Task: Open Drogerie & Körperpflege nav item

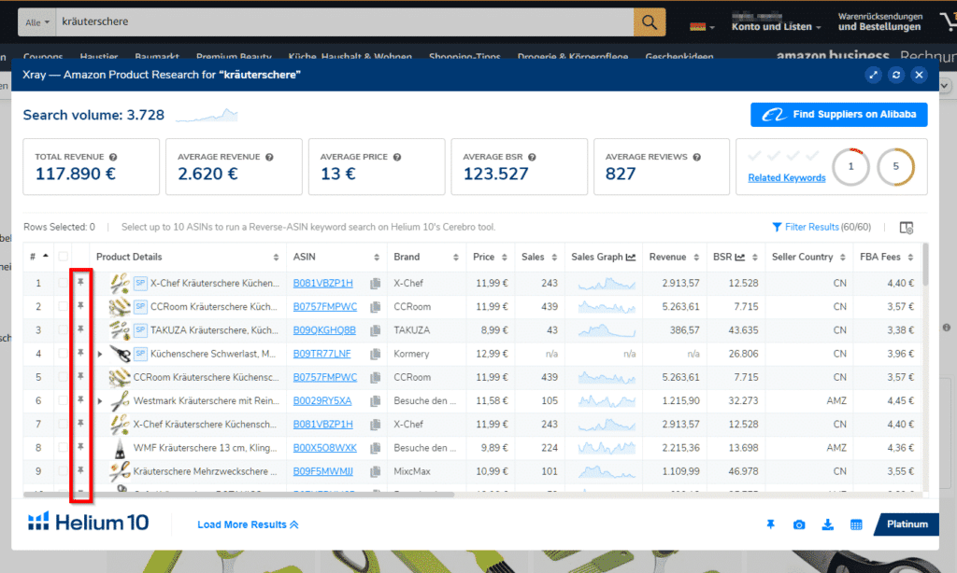Action: (573, 56)
